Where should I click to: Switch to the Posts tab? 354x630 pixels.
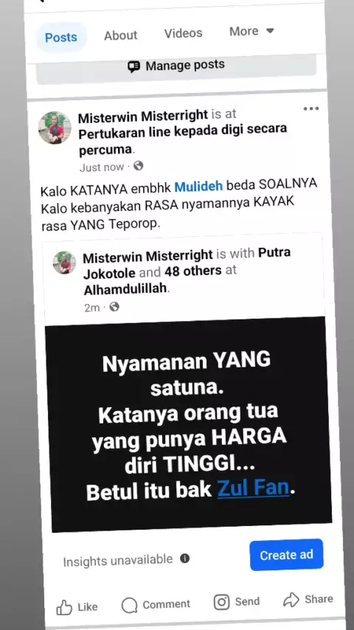[61, 38]
